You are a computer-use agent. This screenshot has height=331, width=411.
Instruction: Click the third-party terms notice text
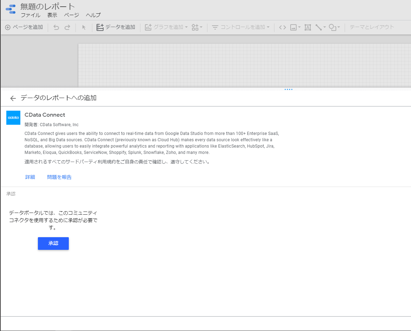click(x=118, y=162)
